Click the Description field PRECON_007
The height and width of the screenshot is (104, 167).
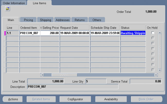(73, 87)
